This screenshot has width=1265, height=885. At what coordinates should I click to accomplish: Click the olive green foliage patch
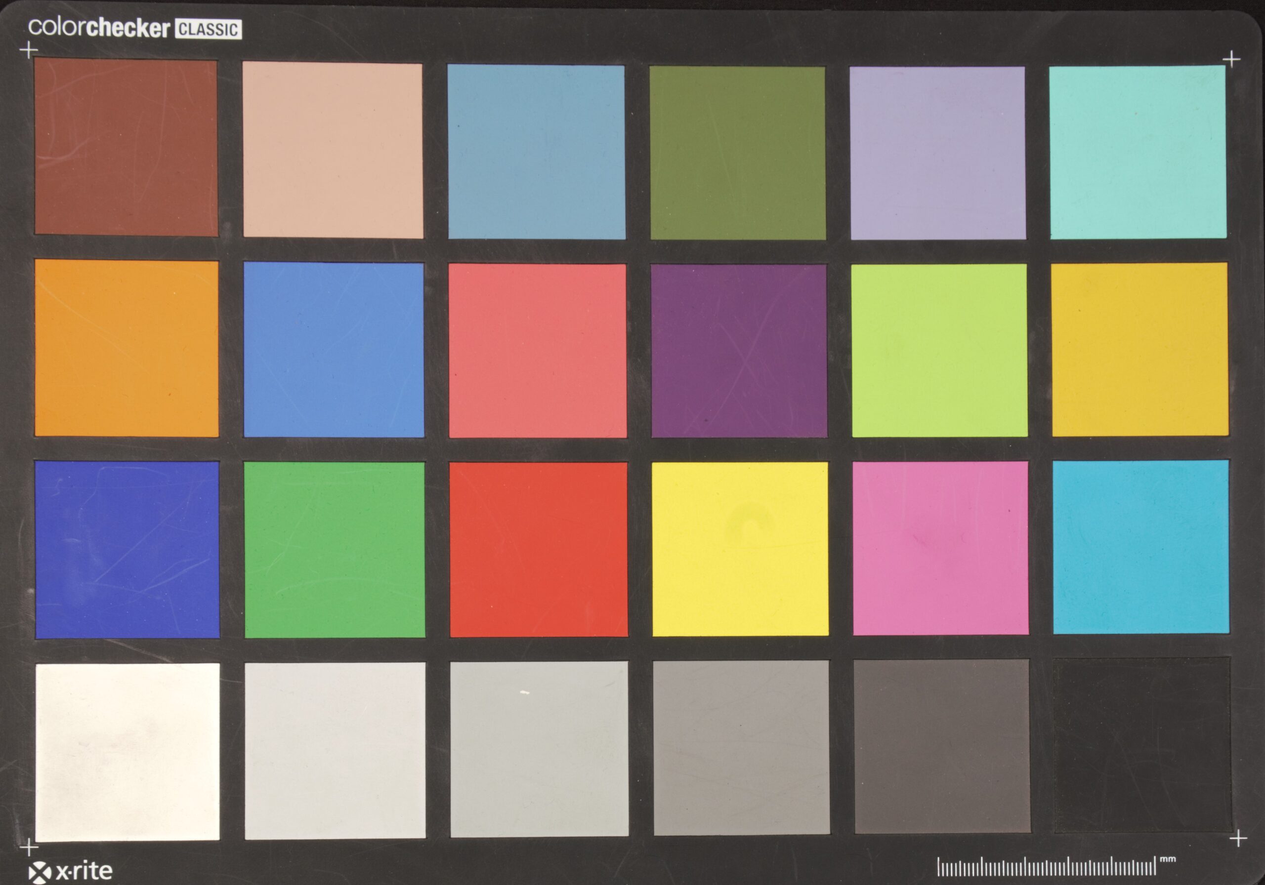738,153
